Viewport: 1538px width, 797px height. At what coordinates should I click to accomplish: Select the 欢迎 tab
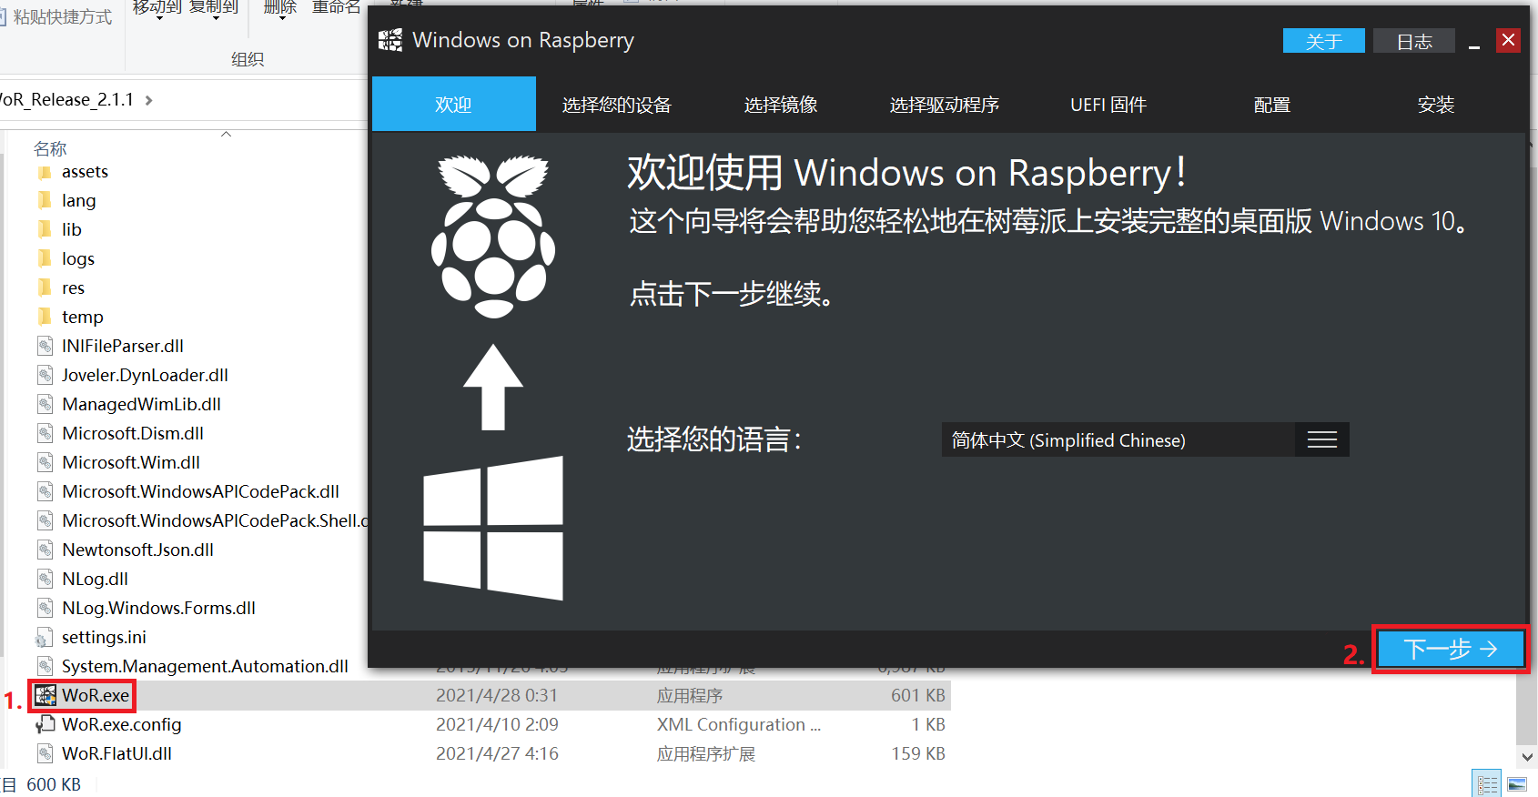tap(453, 105)
